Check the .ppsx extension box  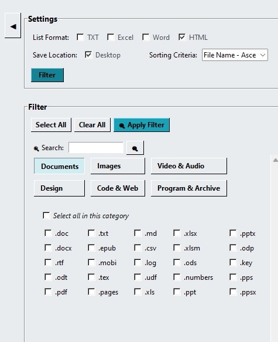tap(233, 292)
